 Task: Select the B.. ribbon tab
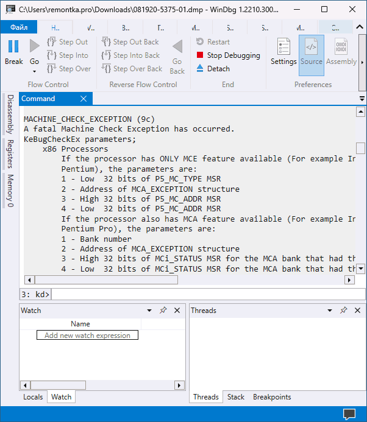[x=126, y=27]
